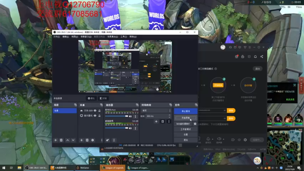Image resolution: width=304 pixels, height=171 pixels.
Task: Open 桌面音频 three-dot options menu
Action: (135, 128)
